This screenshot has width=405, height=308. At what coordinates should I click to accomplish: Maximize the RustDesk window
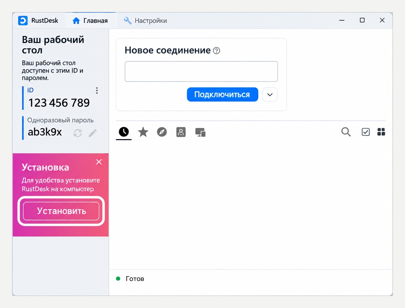point(362,20)
